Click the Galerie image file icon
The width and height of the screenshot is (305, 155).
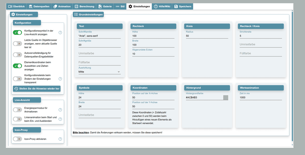100,6
